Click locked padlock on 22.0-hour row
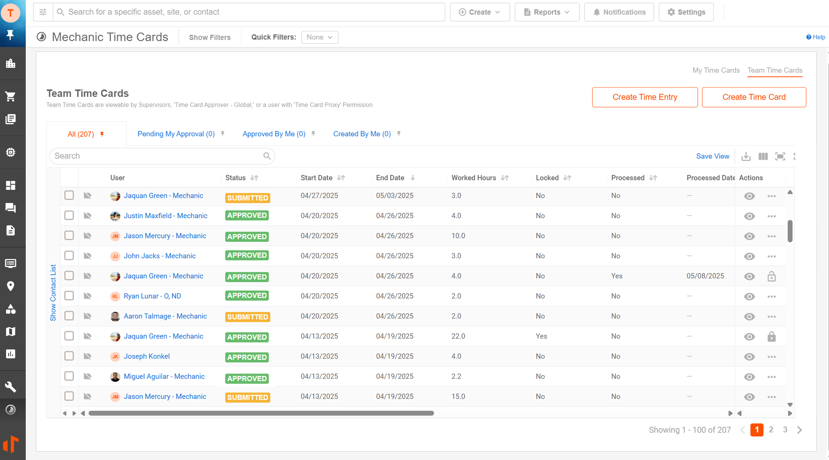 pos(771,337)
